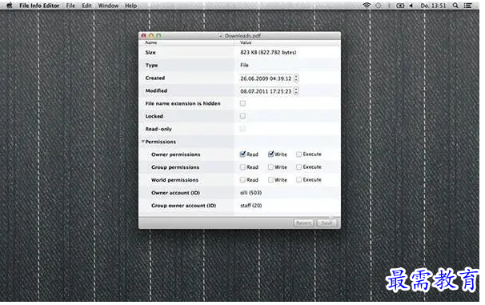Select the owner value olli (503)
The image size is (485, 305).
[251, 193]
